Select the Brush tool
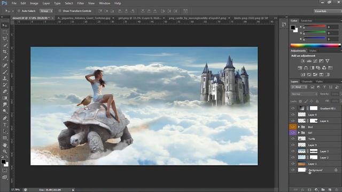 click(5, 71)
